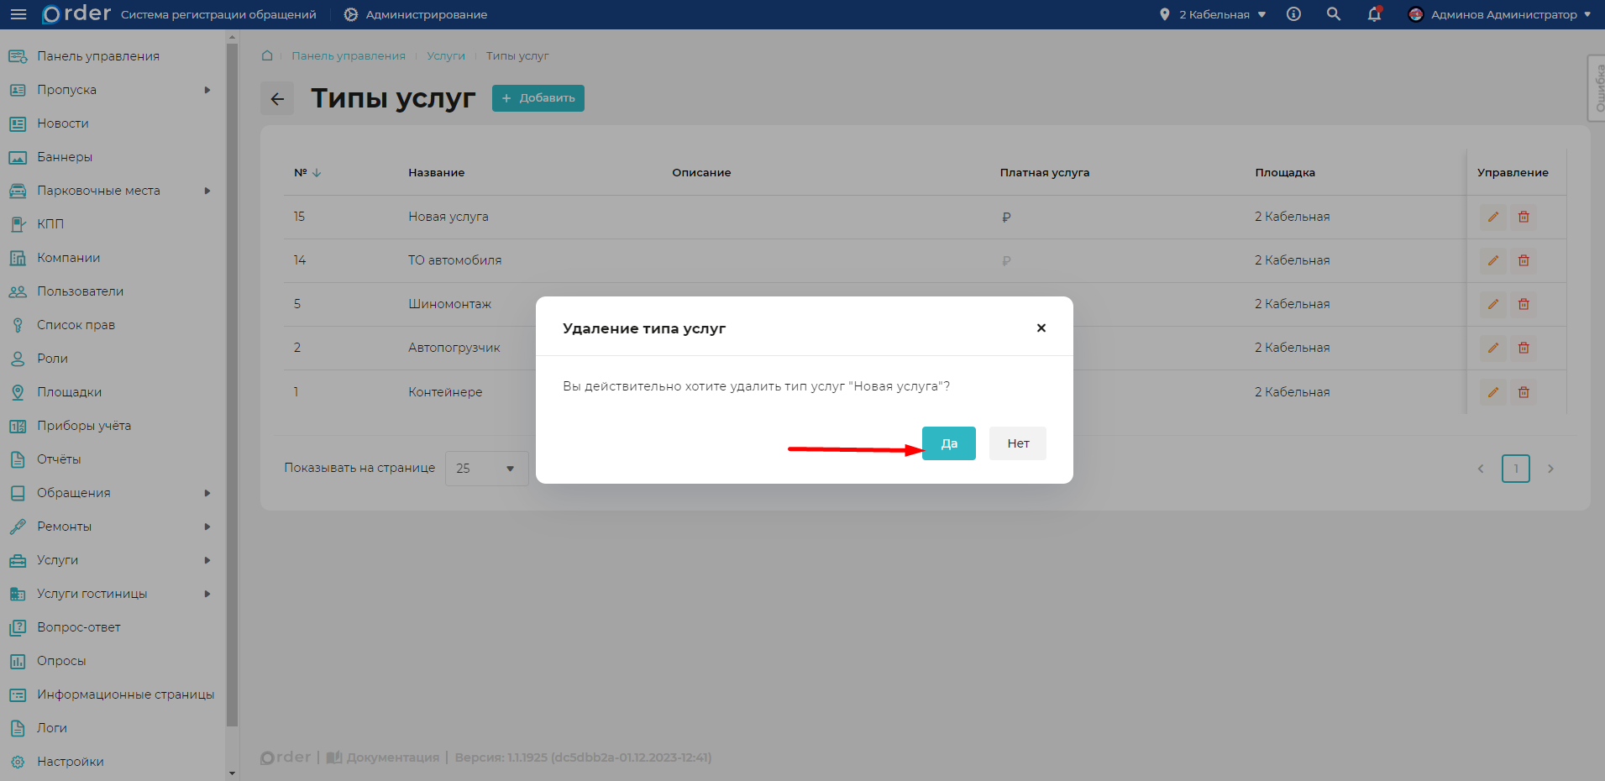Image resolution: width=1605 pixels, height=781 pixels.
Task: Open the 2 Кабельная site dropdown
Action: pyautogui.click(x=1213, y=14)
